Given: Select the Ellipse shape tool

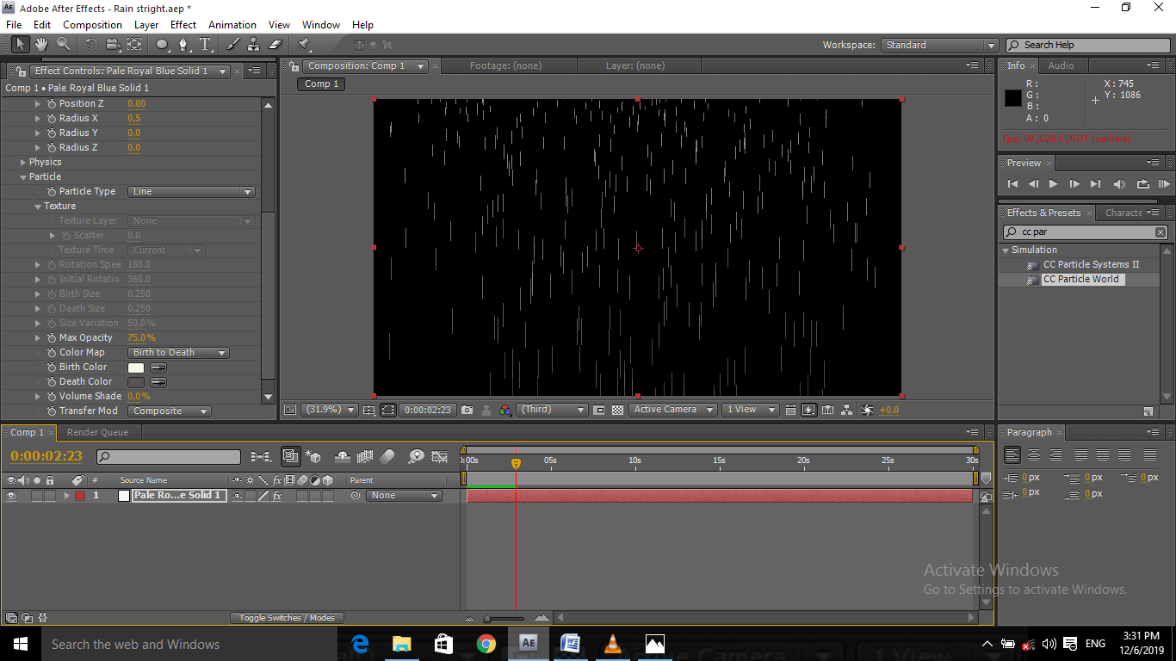Looking at the screenshot, I should tap(162, 44).
